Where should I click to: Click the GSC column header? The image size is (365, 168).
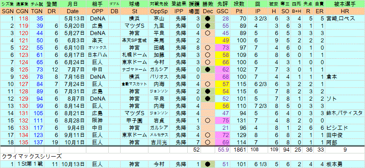[x=223, y=11]
